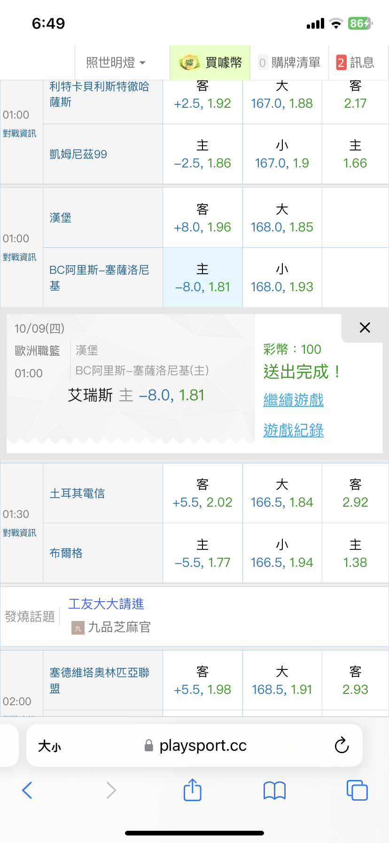Image resolution: width=389 pixels, height=843 pixels.
Task: Open the Safari share sheet icon
Action: [192, 790]
